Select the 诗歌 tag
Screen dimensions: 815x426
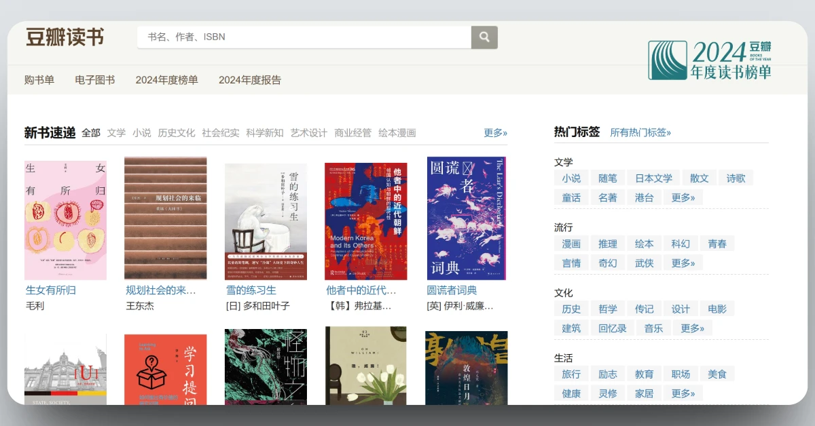[x=736, y=178]
